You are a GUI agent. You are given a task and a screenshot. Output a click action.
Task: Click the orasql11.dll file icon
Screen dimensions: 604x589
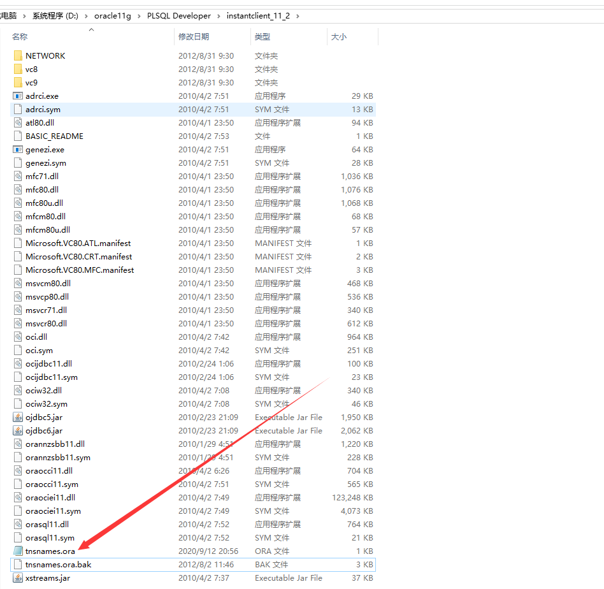click(x=18, y=524)
